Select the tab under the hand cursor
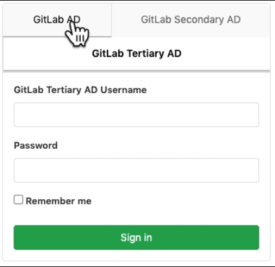Screen dimensions: 275x267 coord(57,20)
